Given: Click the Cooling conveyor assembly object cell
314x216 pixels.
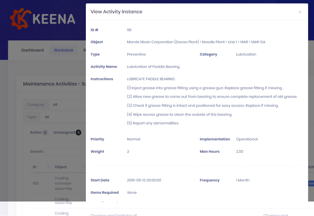Looking at the screenshot, I should coord(63,183).
